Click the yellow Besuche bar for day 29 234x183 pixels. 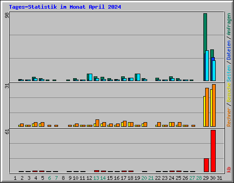204,111
